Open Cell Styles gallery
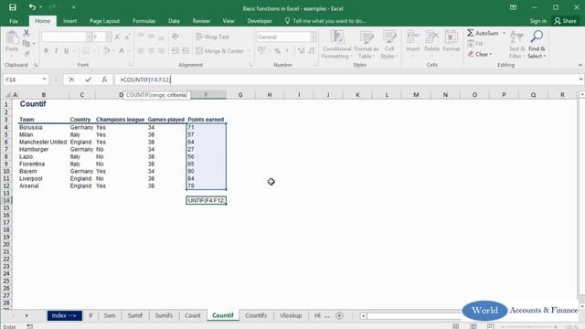Screen dimensions: 585x329 point(389,45)
